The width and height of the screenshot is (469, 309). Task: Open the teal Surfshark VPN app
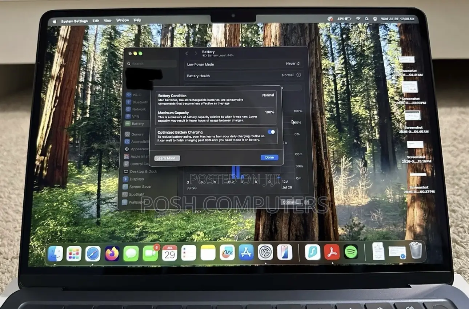tap(313, 252)
